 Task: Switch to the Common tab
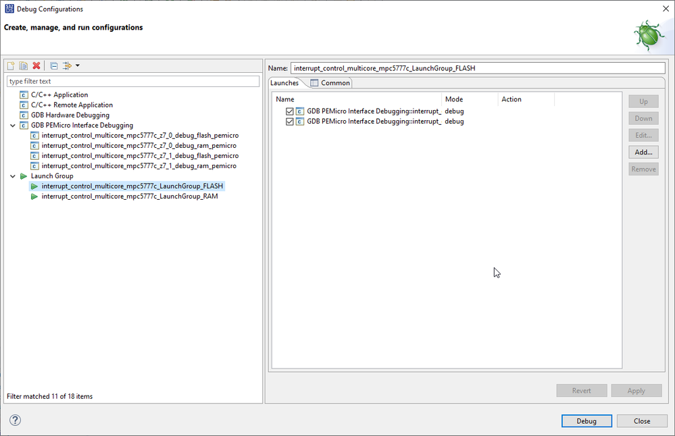[330, 83]
